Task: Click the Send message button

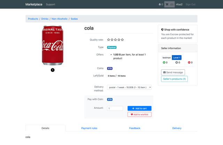Action: (173, 72)
